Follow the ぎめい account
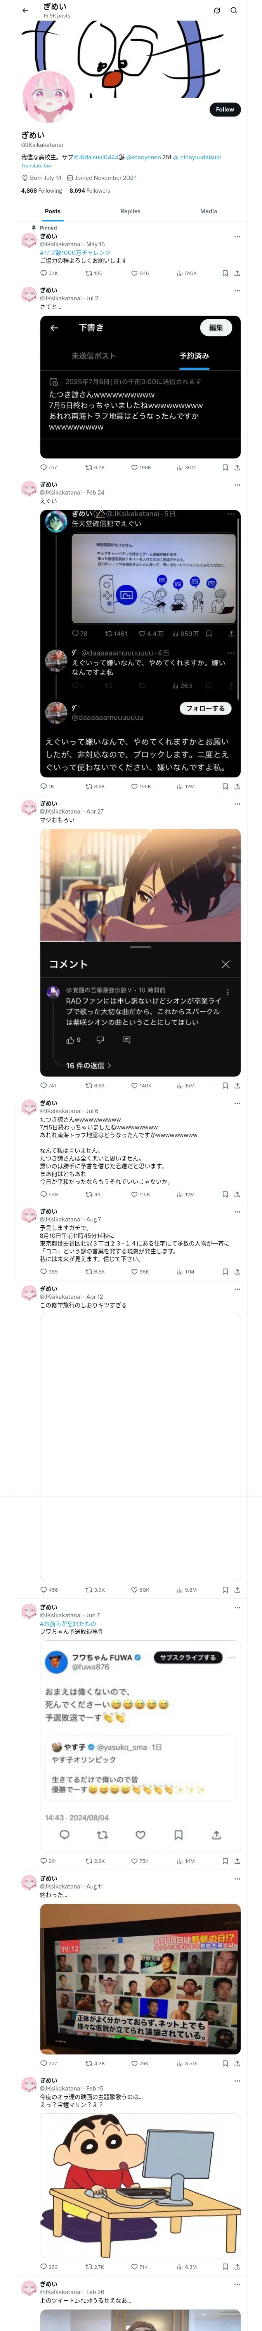 [225, 110]
